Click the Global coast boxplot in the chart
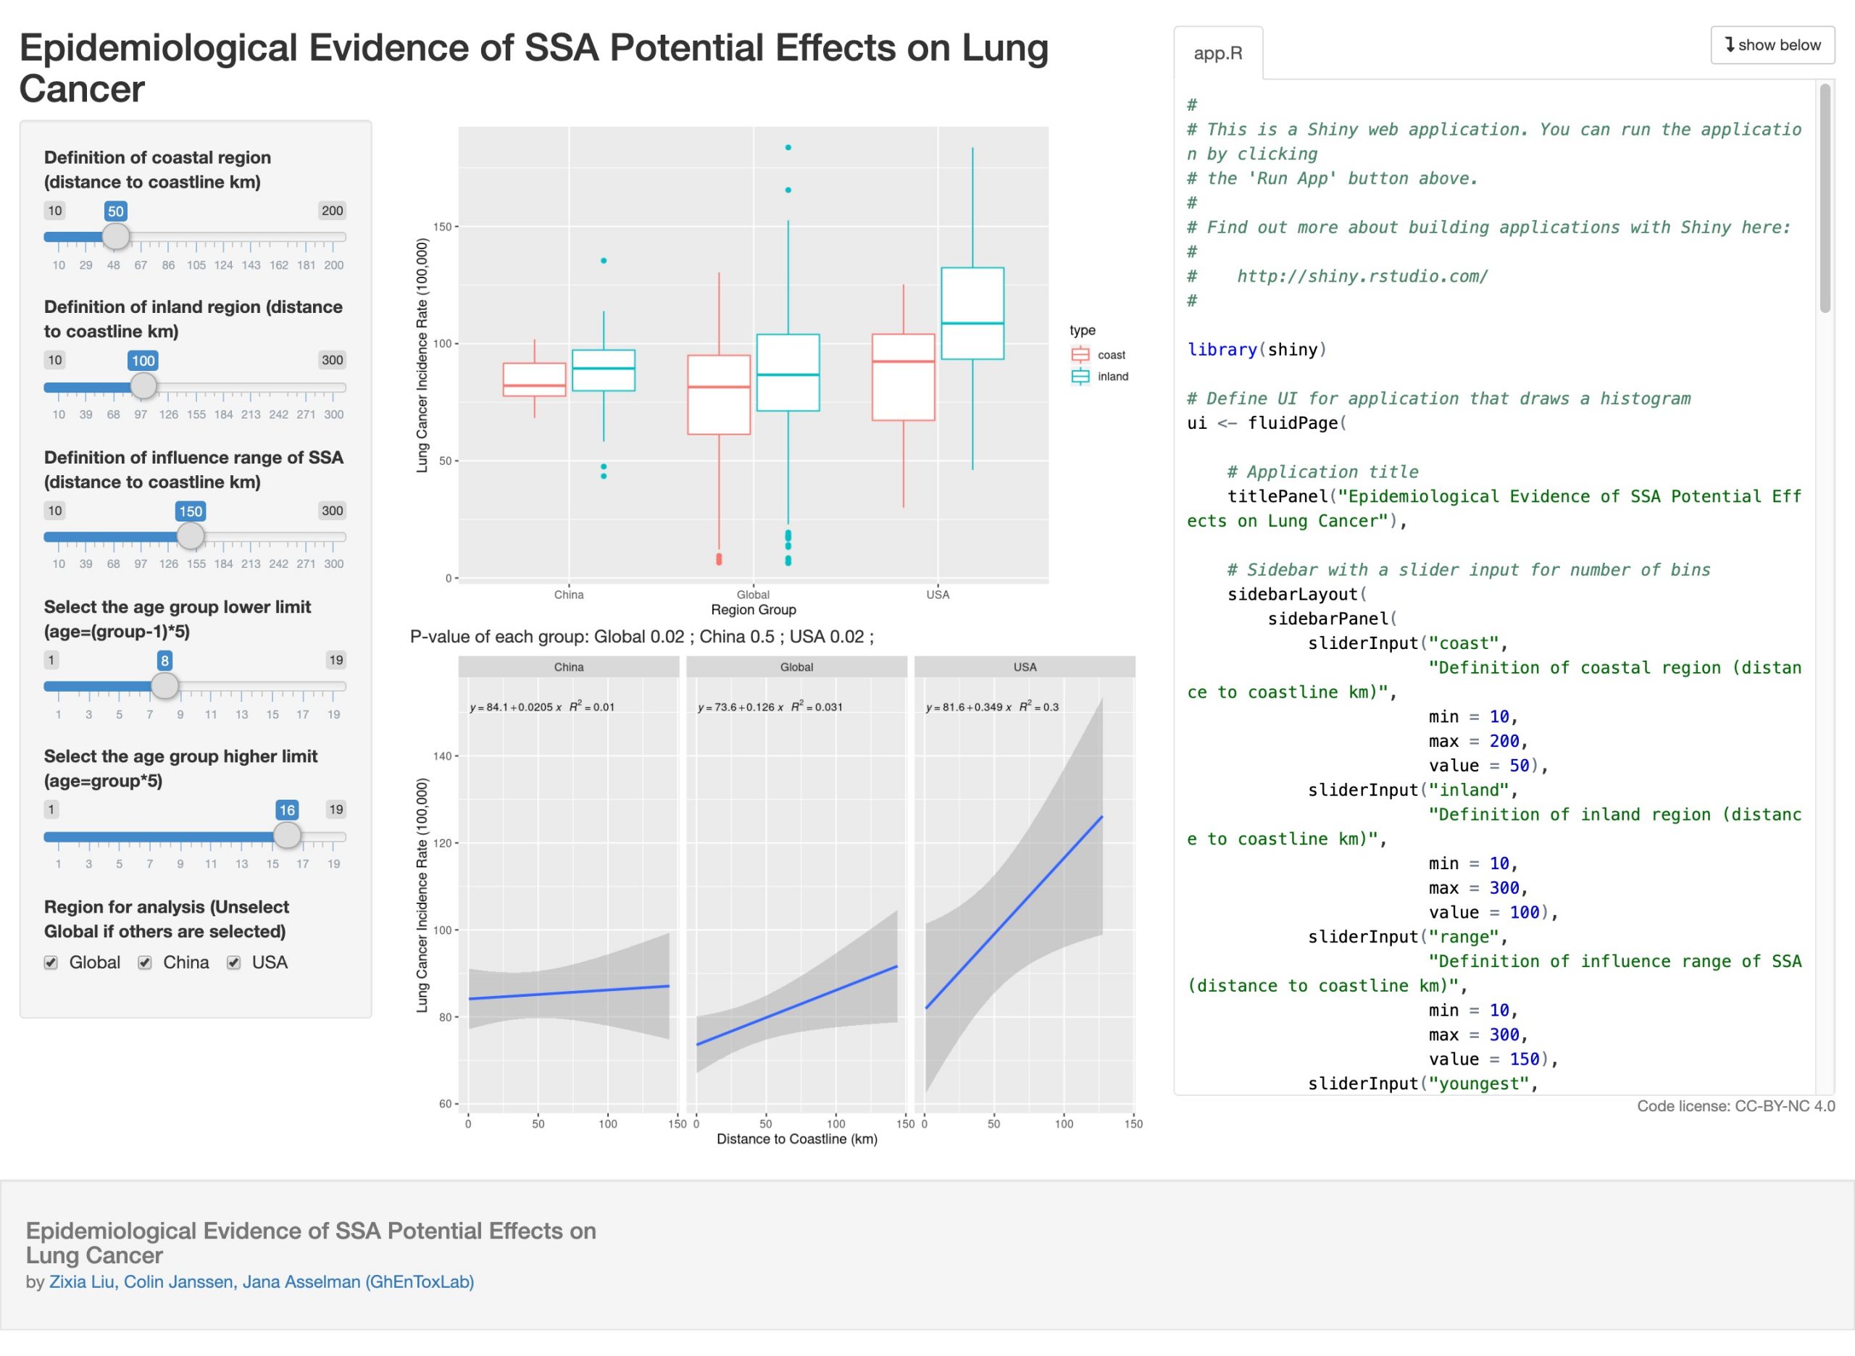 719,394
